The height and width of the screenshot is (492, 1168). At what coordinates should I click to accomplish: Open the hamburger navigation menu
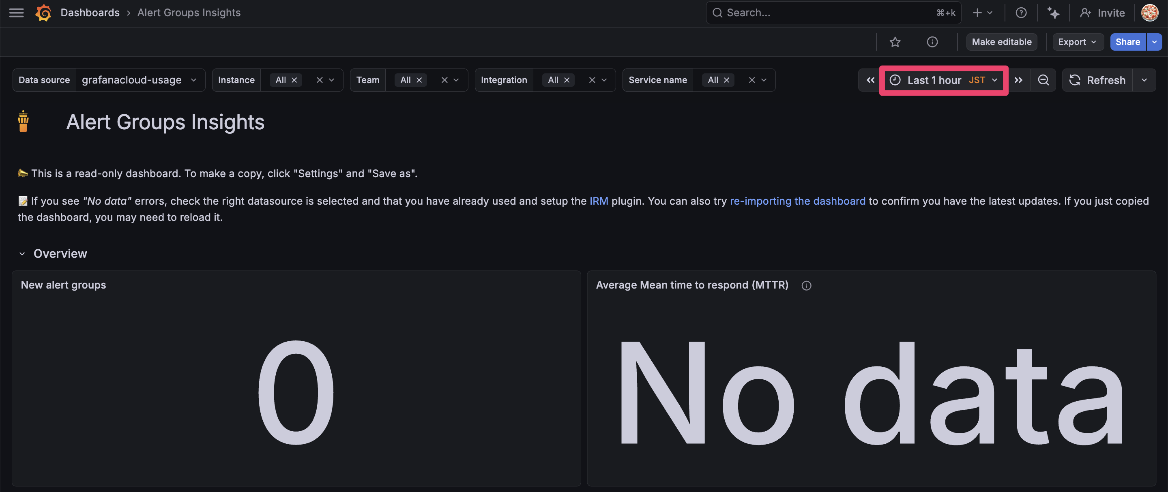point(16,13)
